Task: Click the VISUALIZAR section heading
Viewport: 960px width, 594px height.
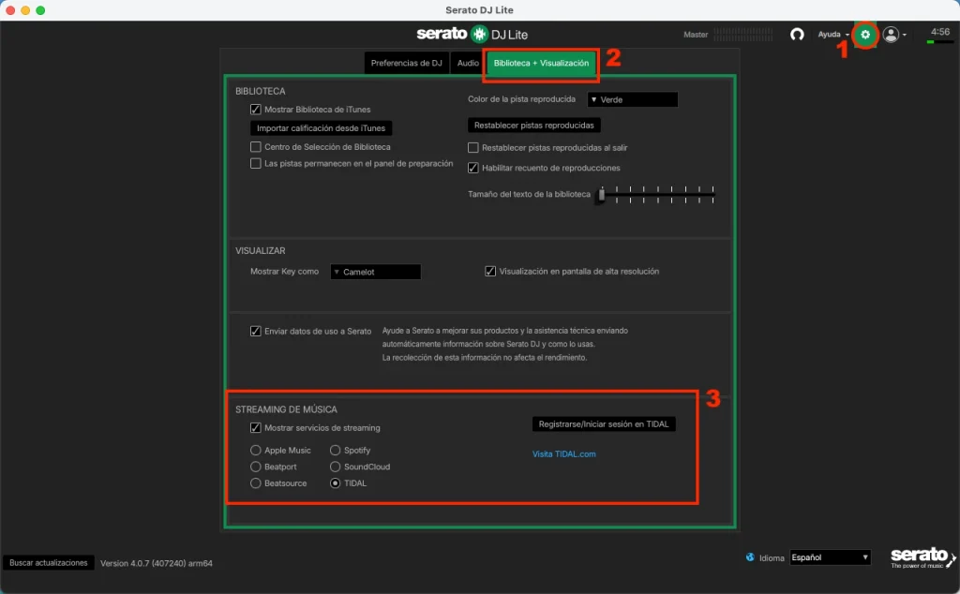Action: [261, 251]
